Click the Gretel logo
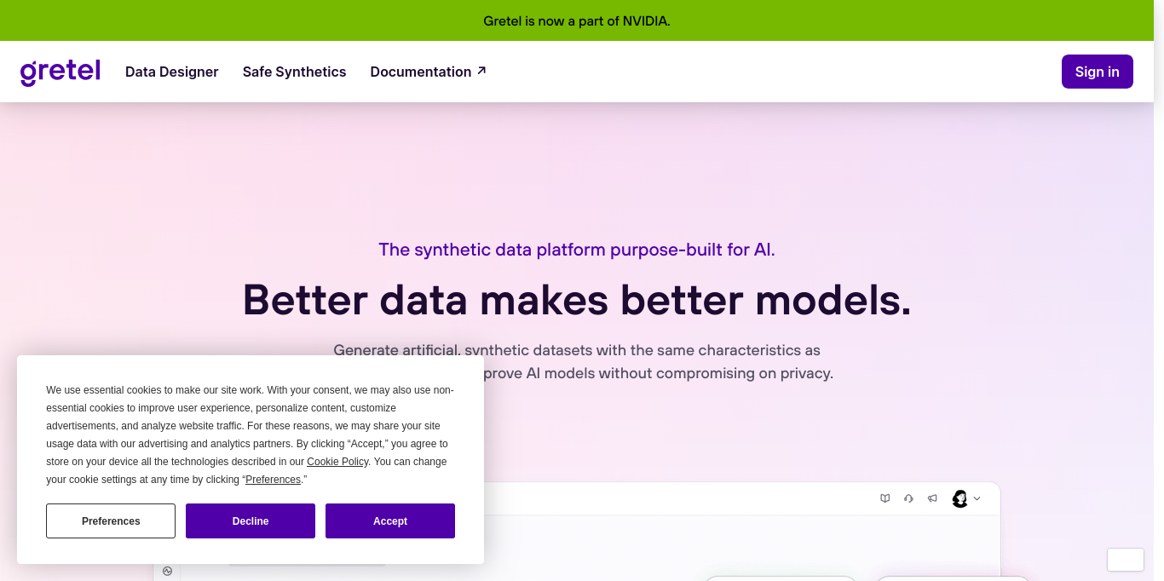This screenshot has width=1164, height=581. coord(60,72)
